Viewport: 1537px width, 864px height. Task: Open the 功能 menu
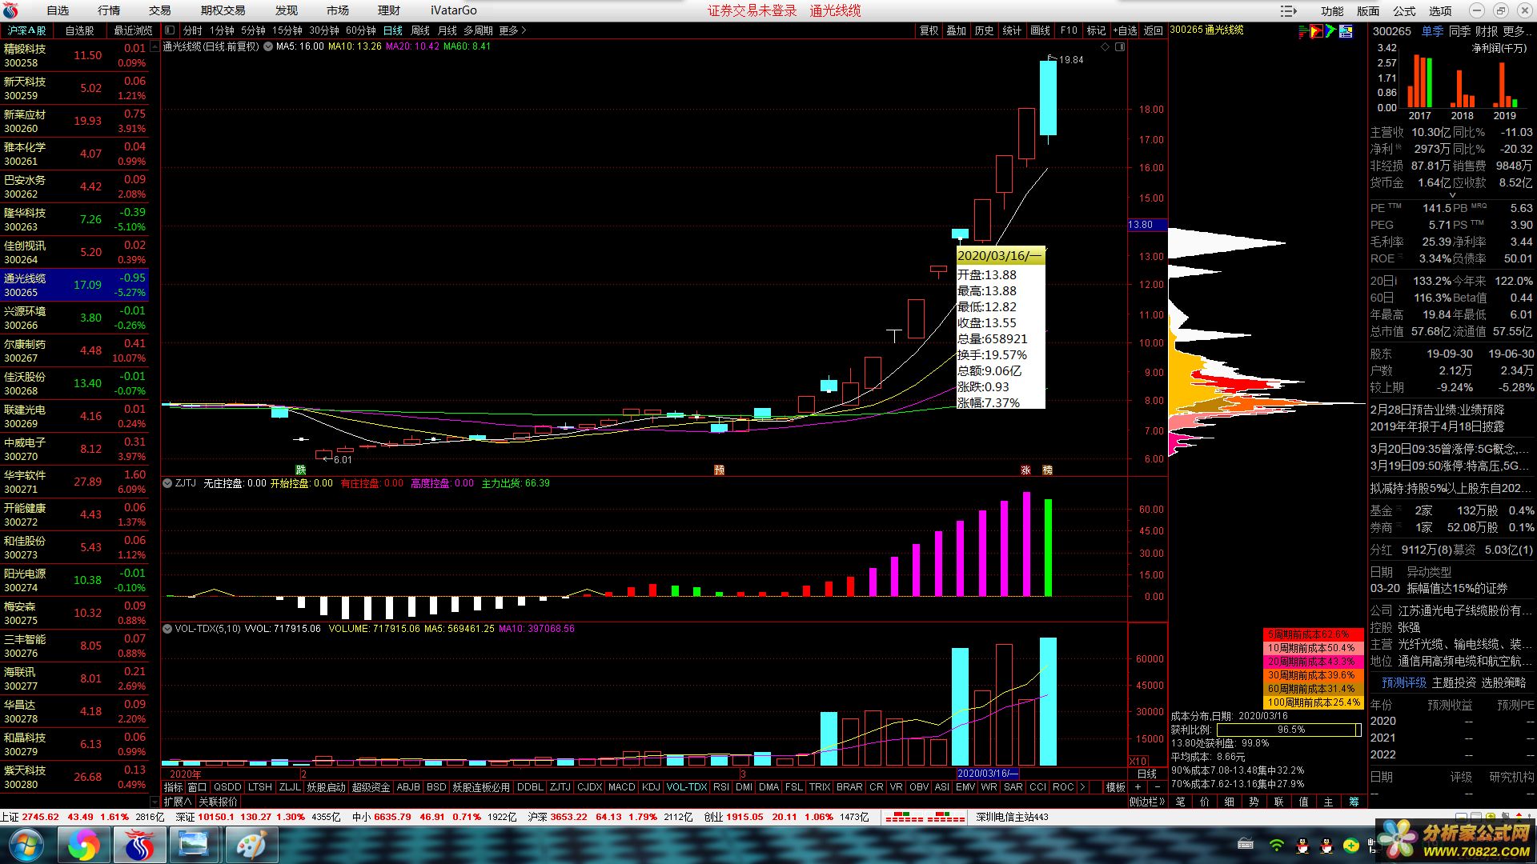[x=1332, y=10]
